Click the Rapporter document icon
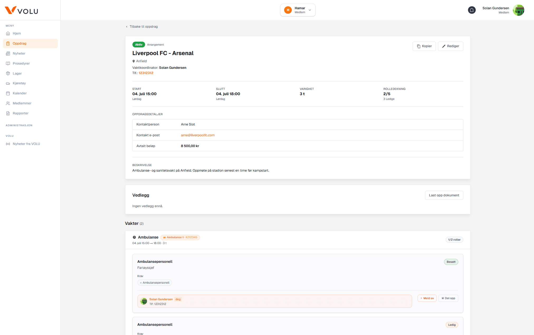 coord(8,113)
